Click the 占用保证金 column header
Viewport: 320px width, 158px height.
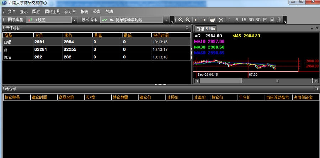point(305,98)
